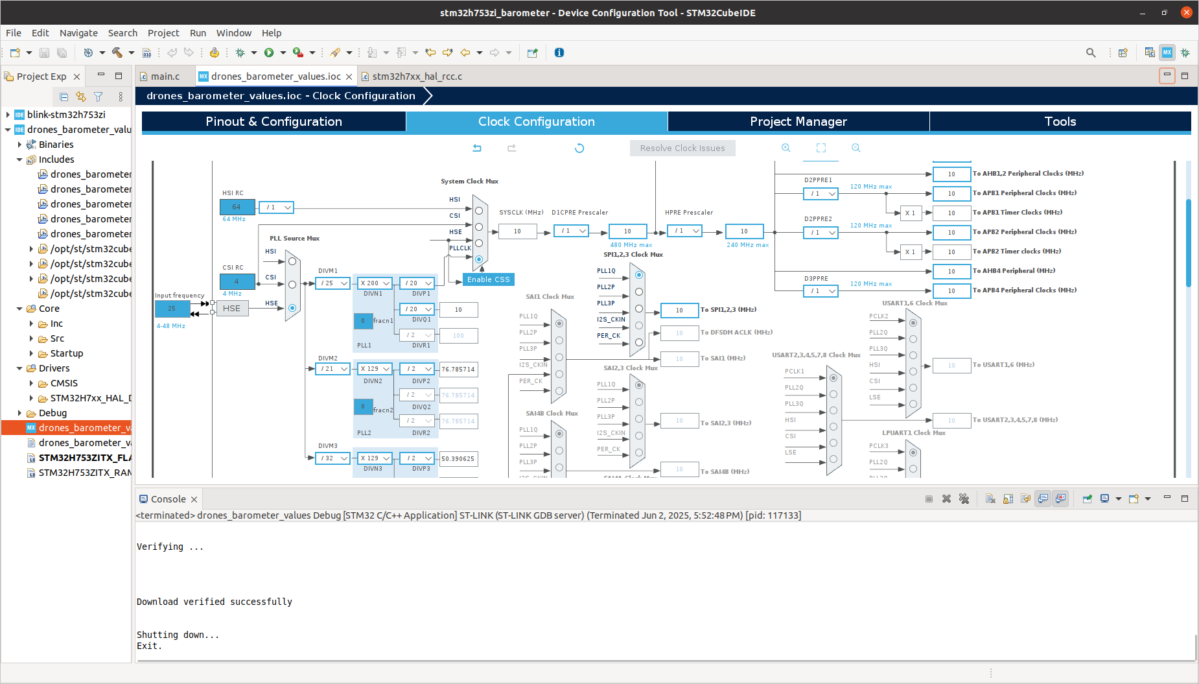Select PLL1Q in SPI1,2,3 Clock Mux
The height and width of the screenshot is (684, 1199).
(639, 274)
